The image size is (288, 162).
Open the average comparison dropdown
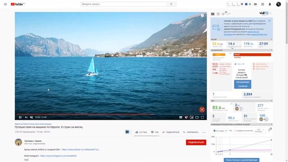[x=249, y=130]
